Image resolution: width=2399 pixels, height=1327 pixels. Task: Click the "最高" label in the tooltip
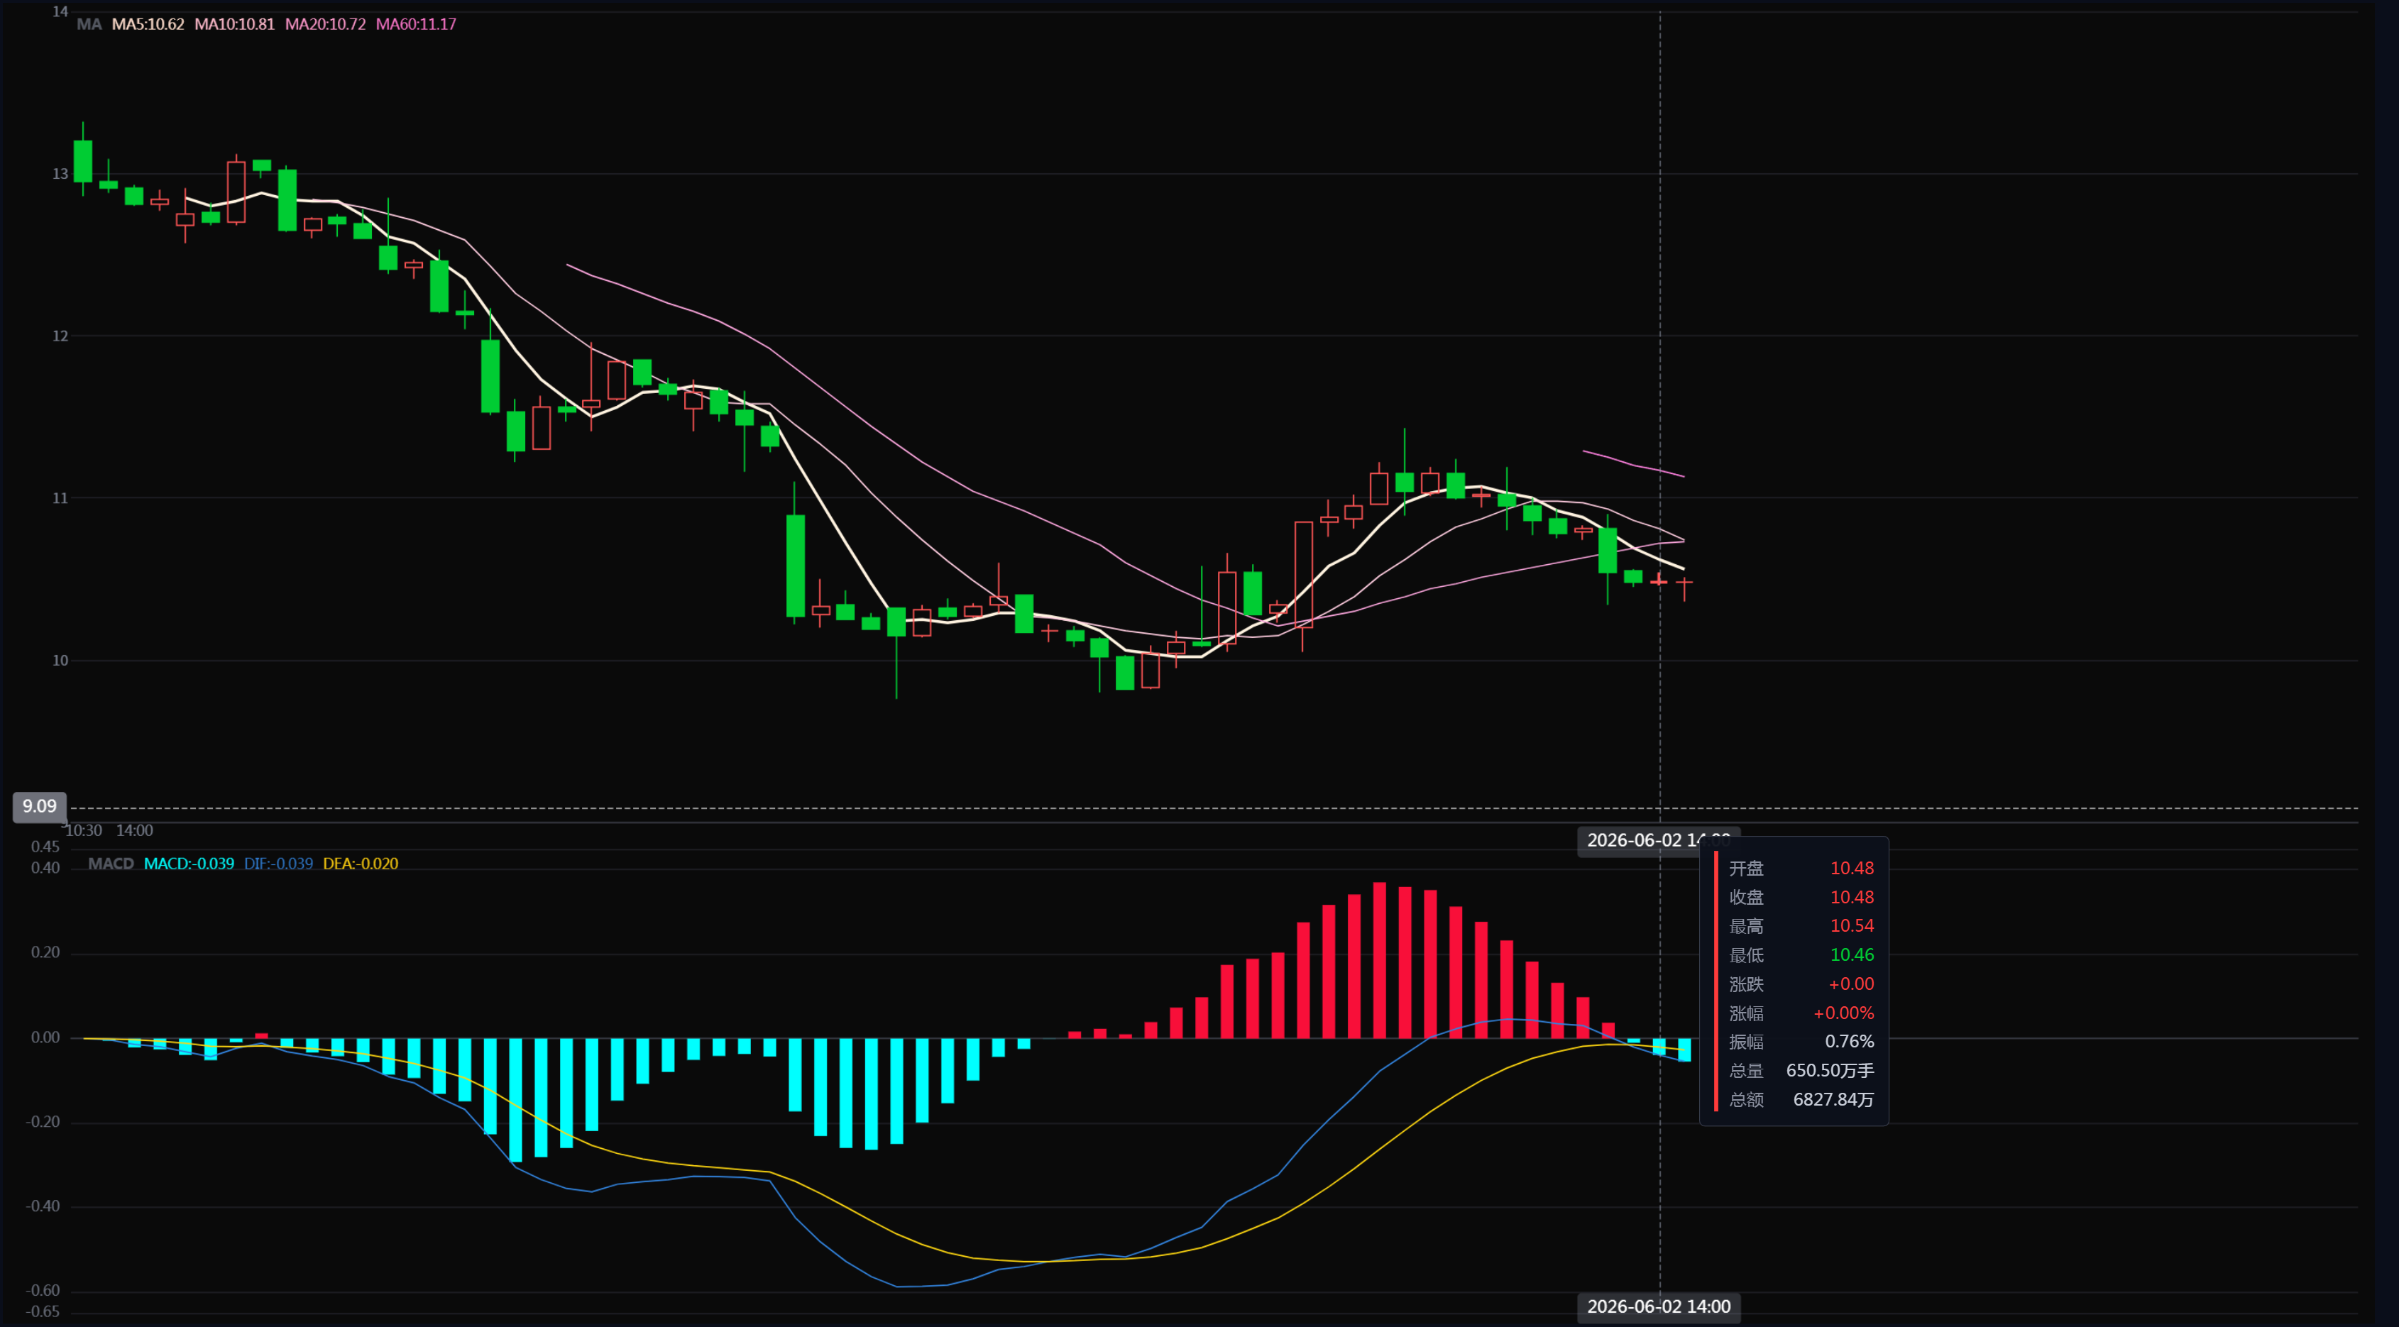coord(1746,925)
